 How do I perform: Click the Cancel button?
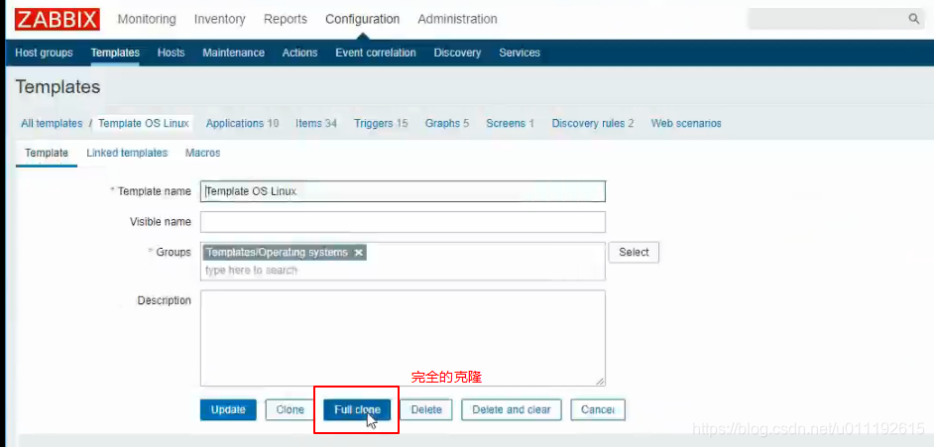point(598,409)
